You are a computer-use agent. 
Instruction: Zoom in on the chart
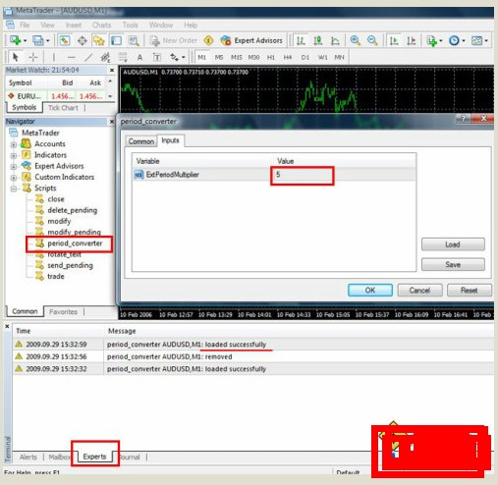coord(355,40)
